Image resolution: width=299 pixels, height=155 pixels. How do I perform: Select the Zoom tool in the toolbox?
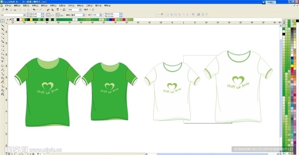tap(2, 33)
